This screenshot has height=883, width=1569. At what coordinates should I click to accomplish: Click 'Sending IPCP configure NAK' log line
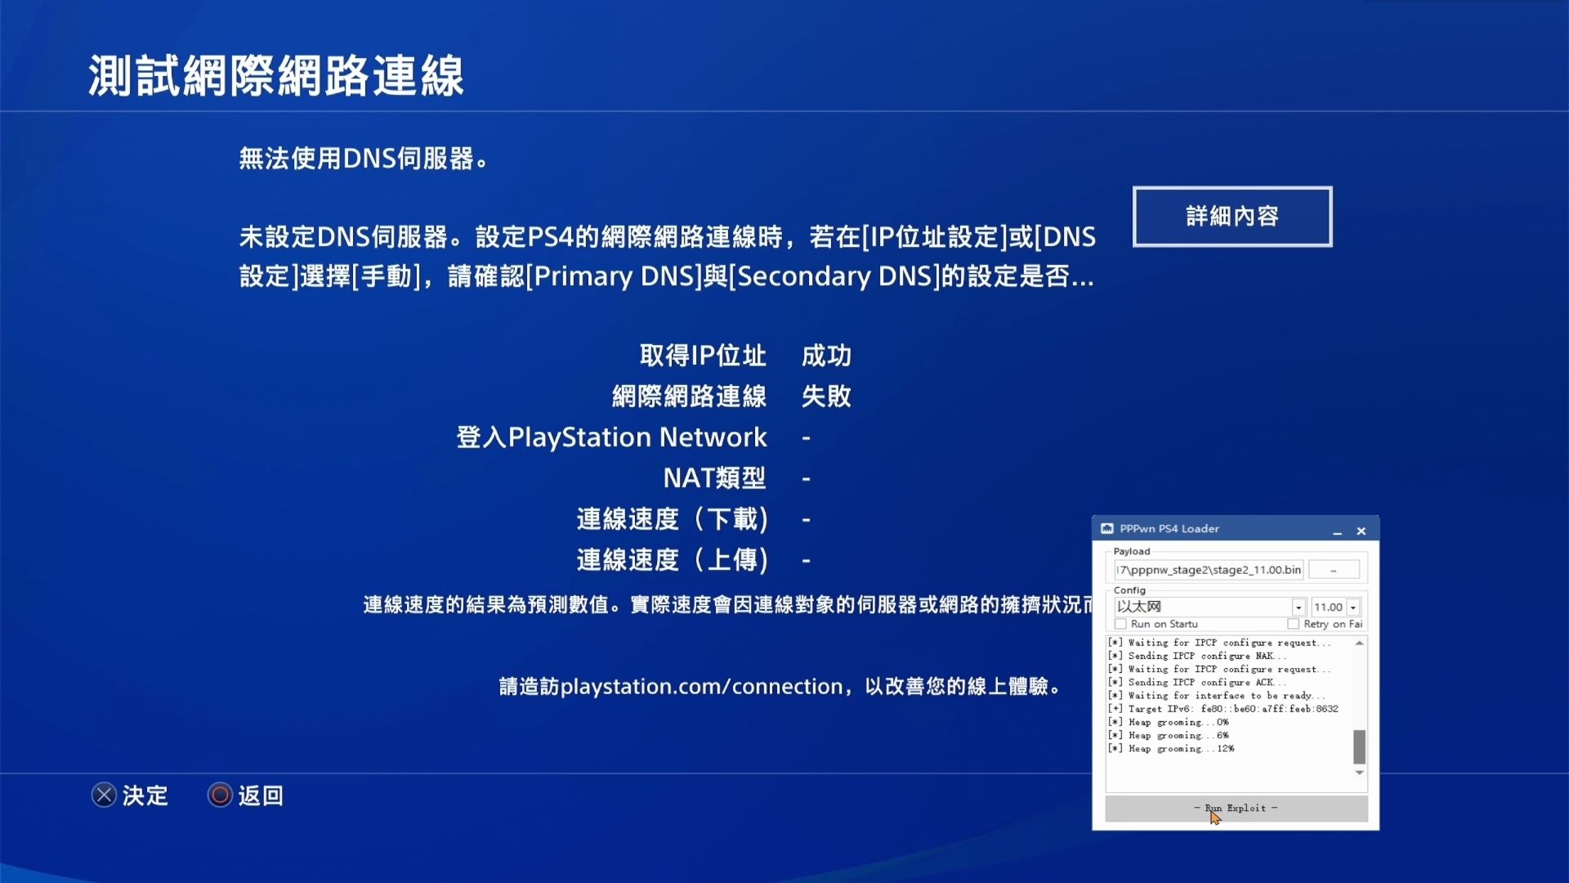(x=1197, y=657)
